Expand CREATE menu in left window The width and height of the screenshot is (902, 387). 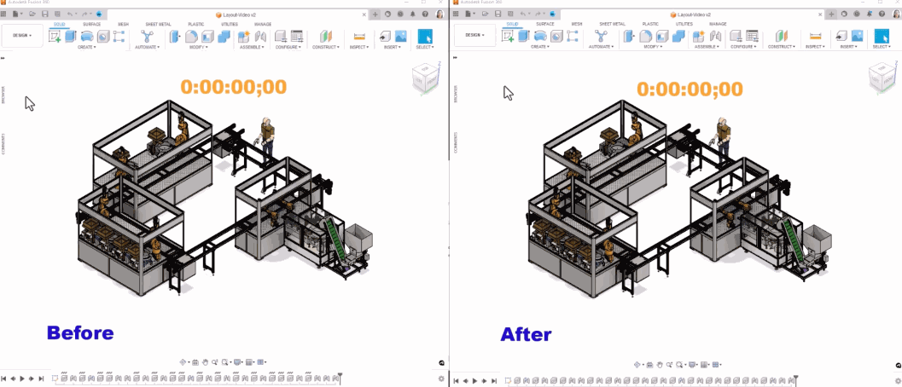(87, 47)
